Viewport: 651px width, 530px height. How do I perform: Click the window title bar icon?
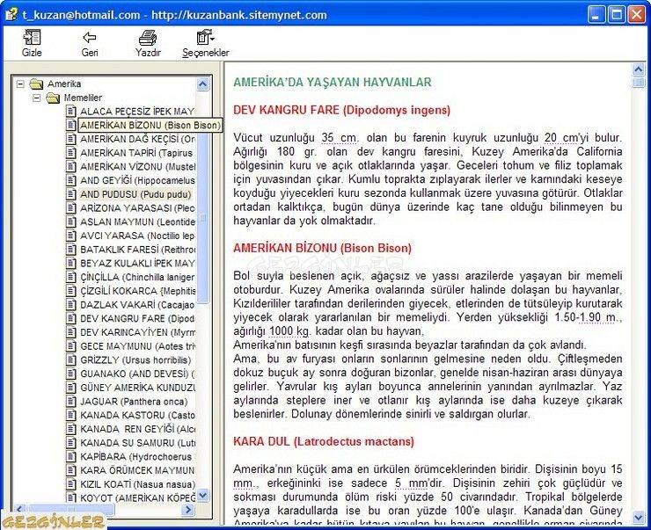click(x=11, y=15)
